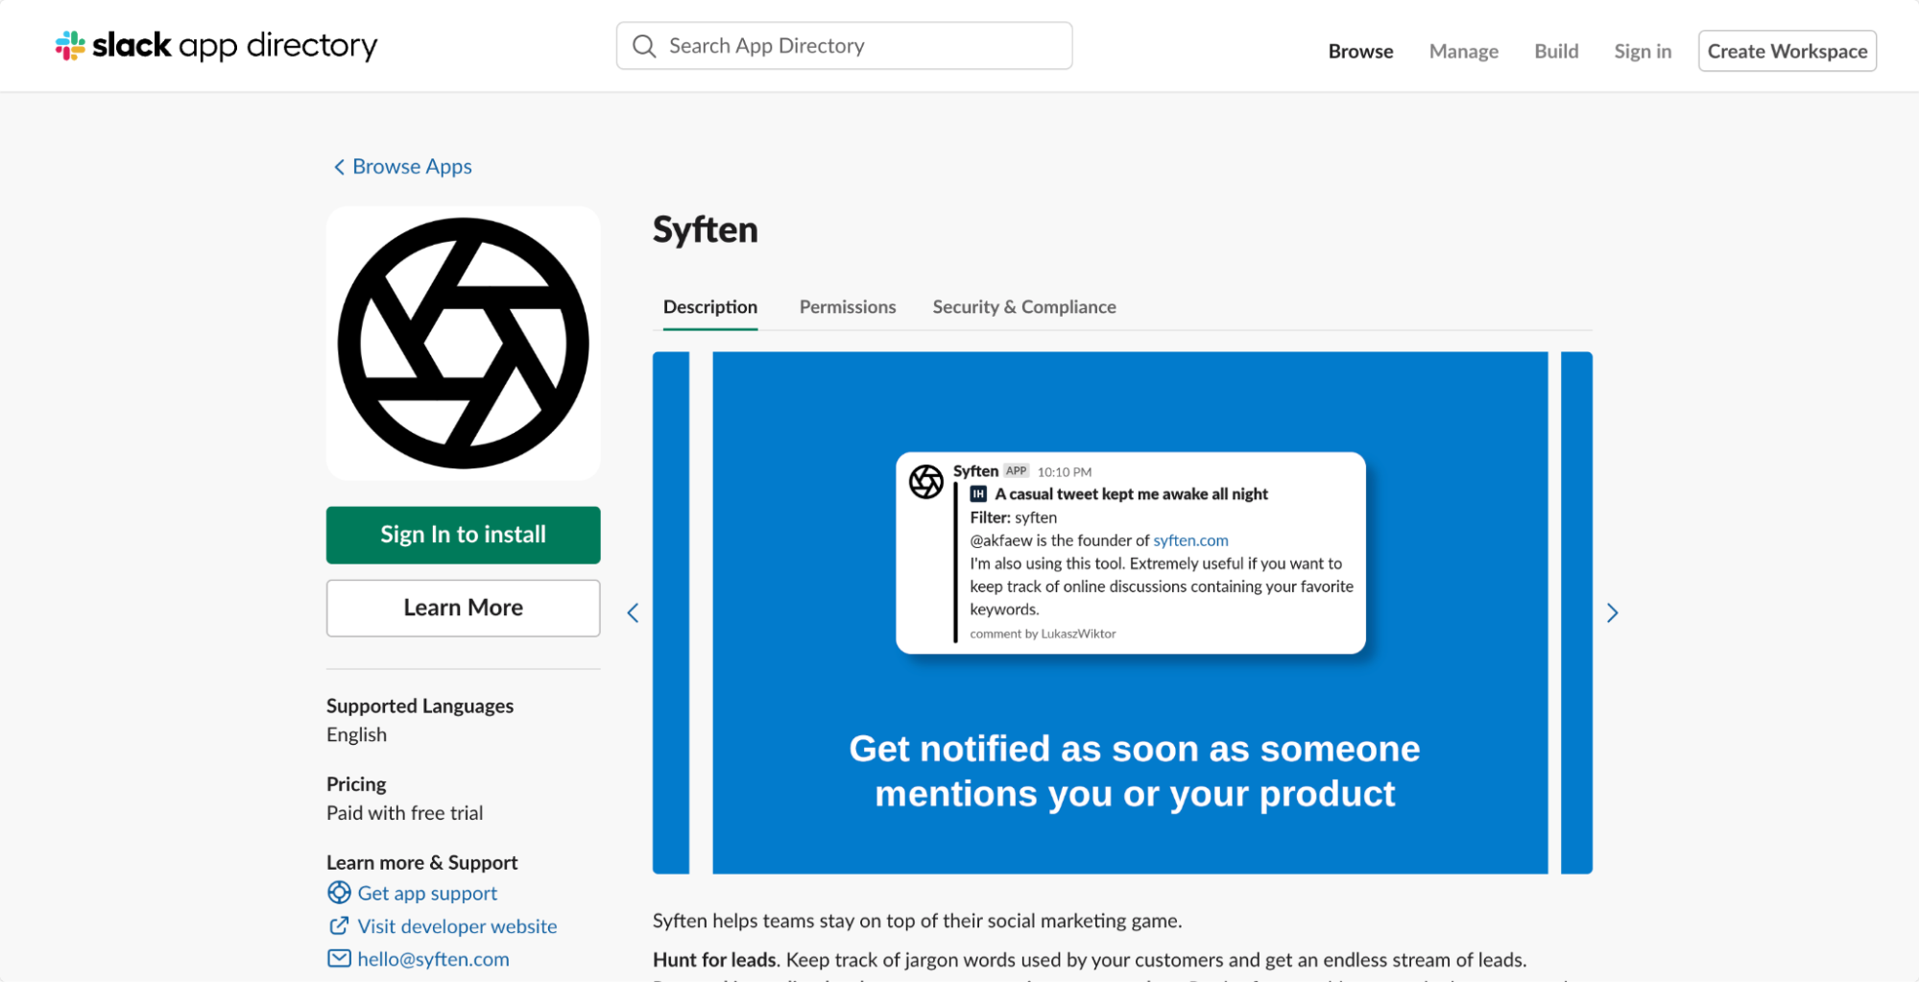1919x982 pixels.
Task: Advance to the next carousel slide
Action: point(1613,612)
